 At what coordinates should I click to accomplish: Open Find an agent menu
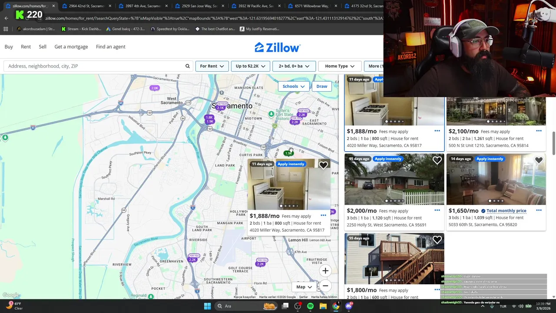point(110,47)
